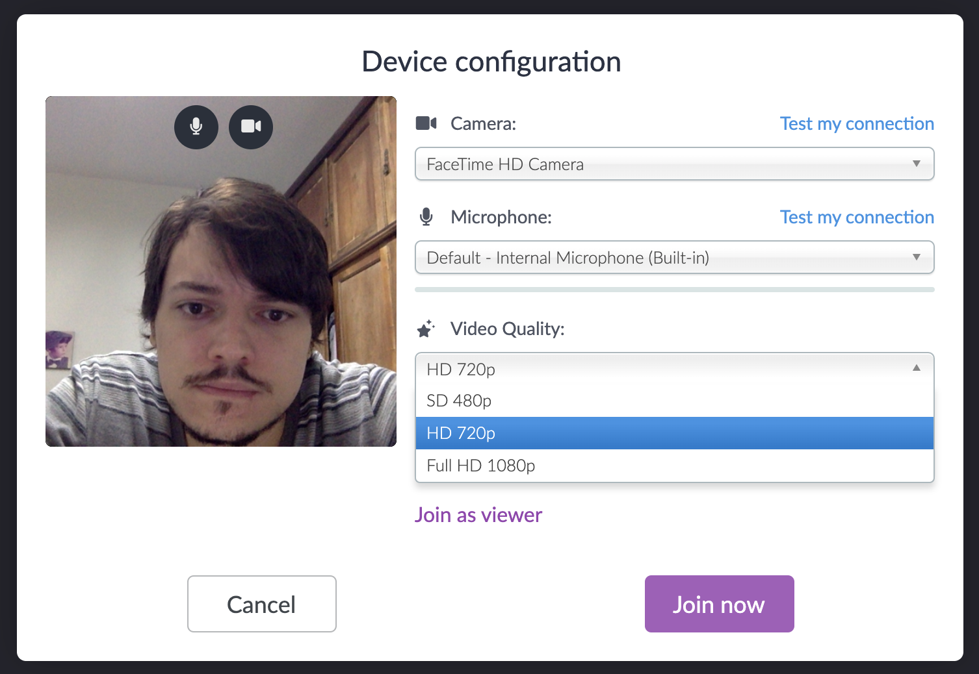Click the Device configuration heading
This screenshot has height=674, width=979.
(491, 62)
